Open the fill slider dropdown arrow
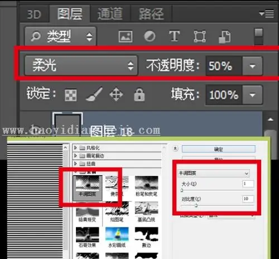279x259 pixels. 252,95
